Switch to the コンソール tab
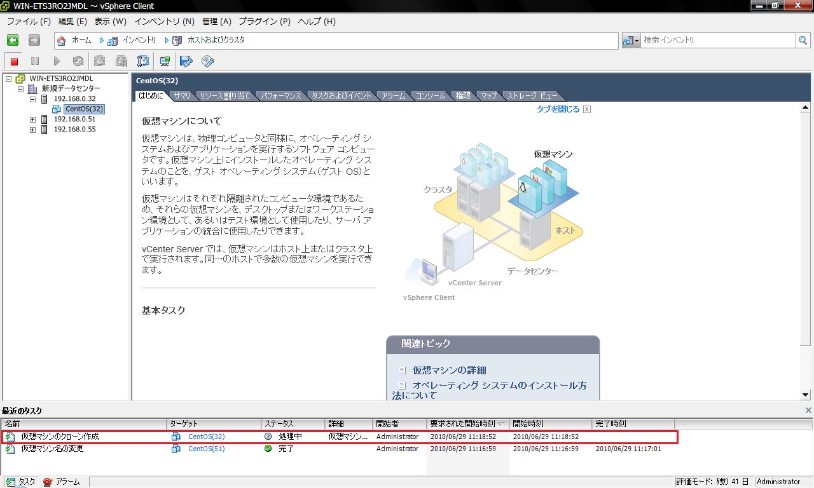Image resolution: width=814 pixels, height=488 pixels. tap(431, 96)
